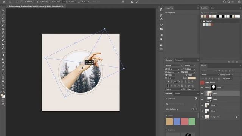
Task: Switch to warp mode icon
Action: click(x=123, y=2)
